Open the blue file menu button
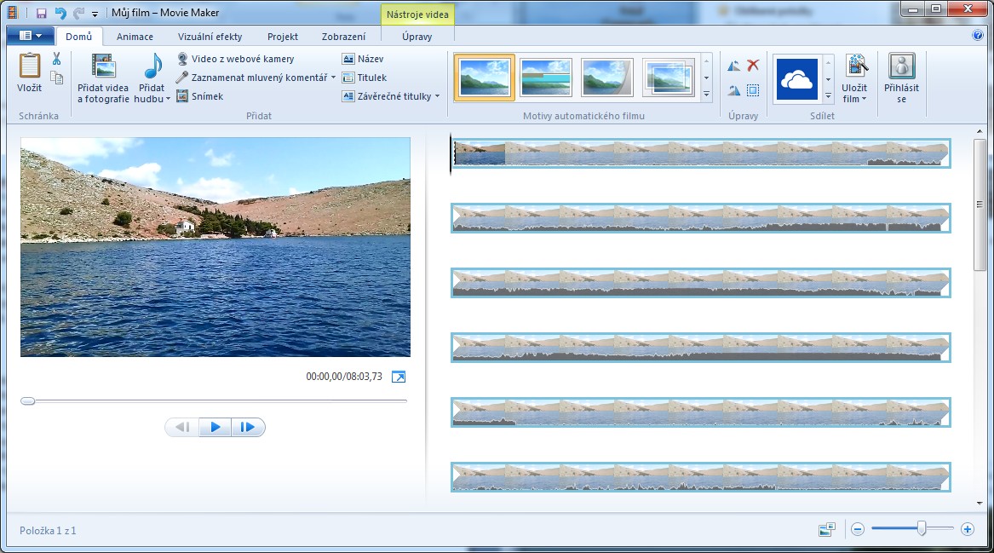The width and height of the screenshot is (994, 553). click(29, 36)
